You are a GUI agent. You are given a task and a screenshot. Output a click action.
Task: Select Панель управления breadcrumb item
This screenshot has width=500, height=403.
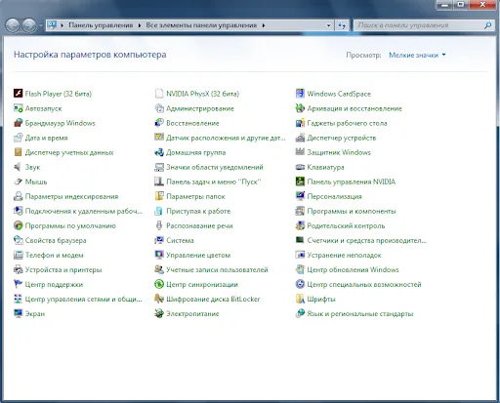[x=101, y=25]
